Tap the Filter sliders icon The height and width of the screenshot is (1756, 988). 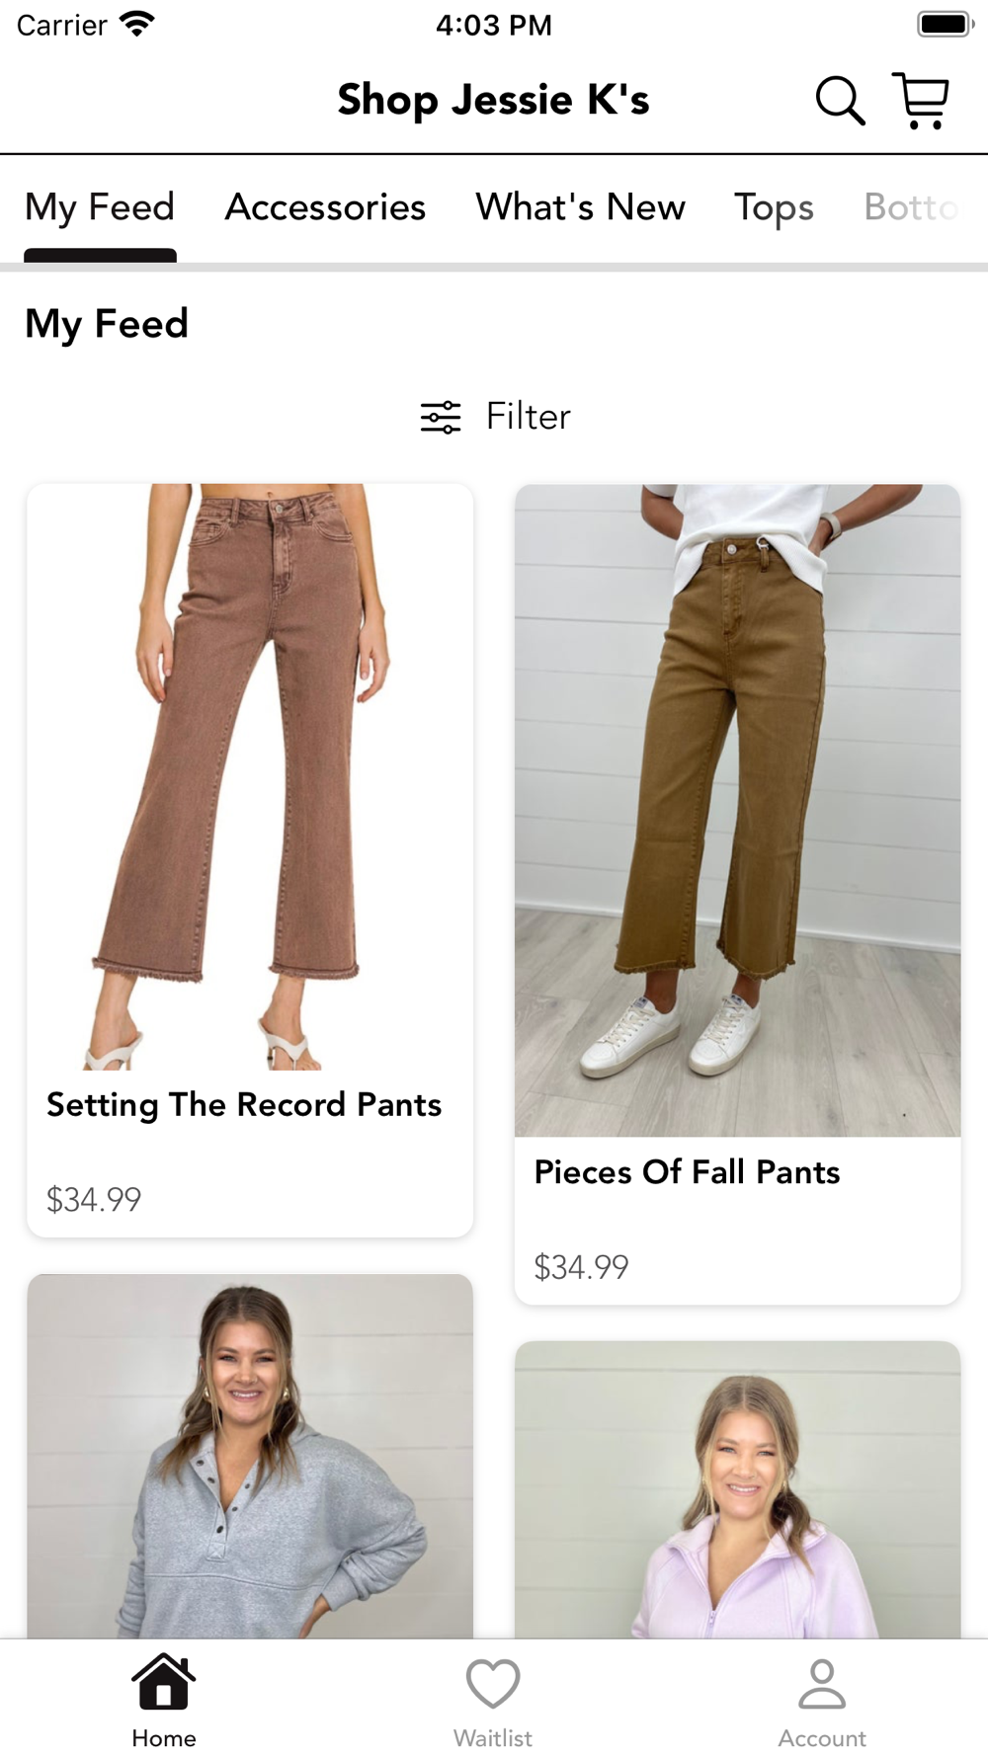pyautogui.click(x=441, y=417)
